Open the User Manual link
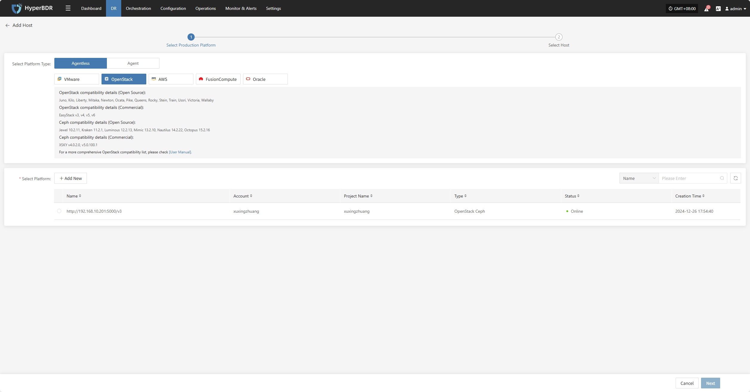This screenshot has height=392, width=750. 180,152
